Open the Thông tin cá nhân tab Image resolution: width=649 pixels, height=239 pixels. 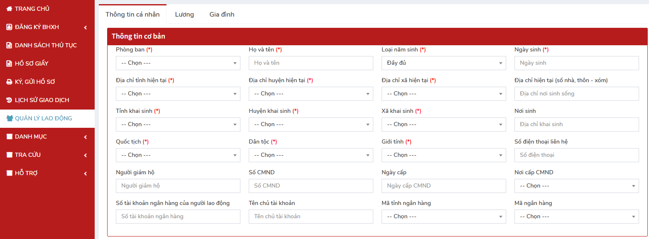coord(132,15)
